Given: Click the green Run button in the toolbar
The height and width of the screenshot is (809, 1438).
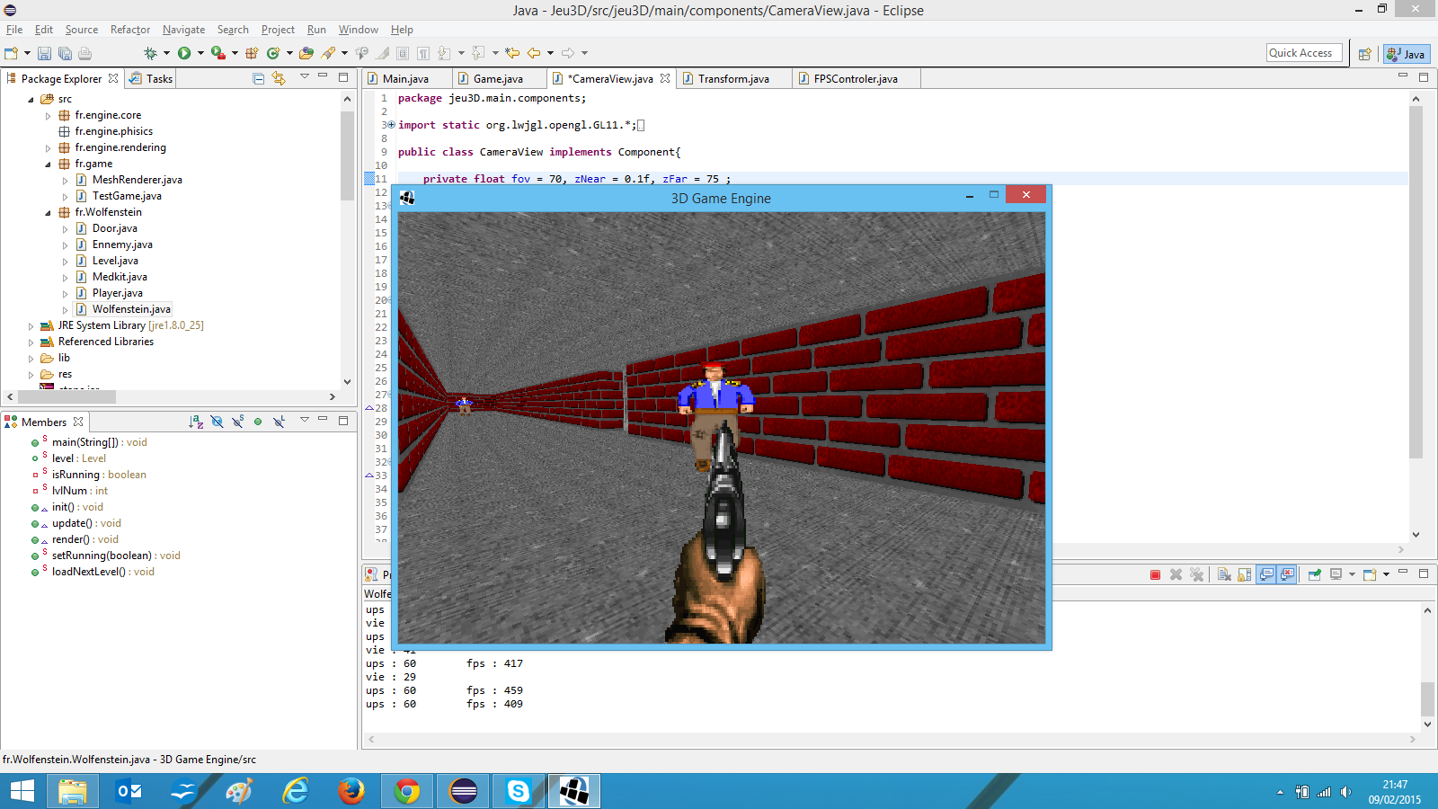Looking at the screenshot, I should 183,53.
